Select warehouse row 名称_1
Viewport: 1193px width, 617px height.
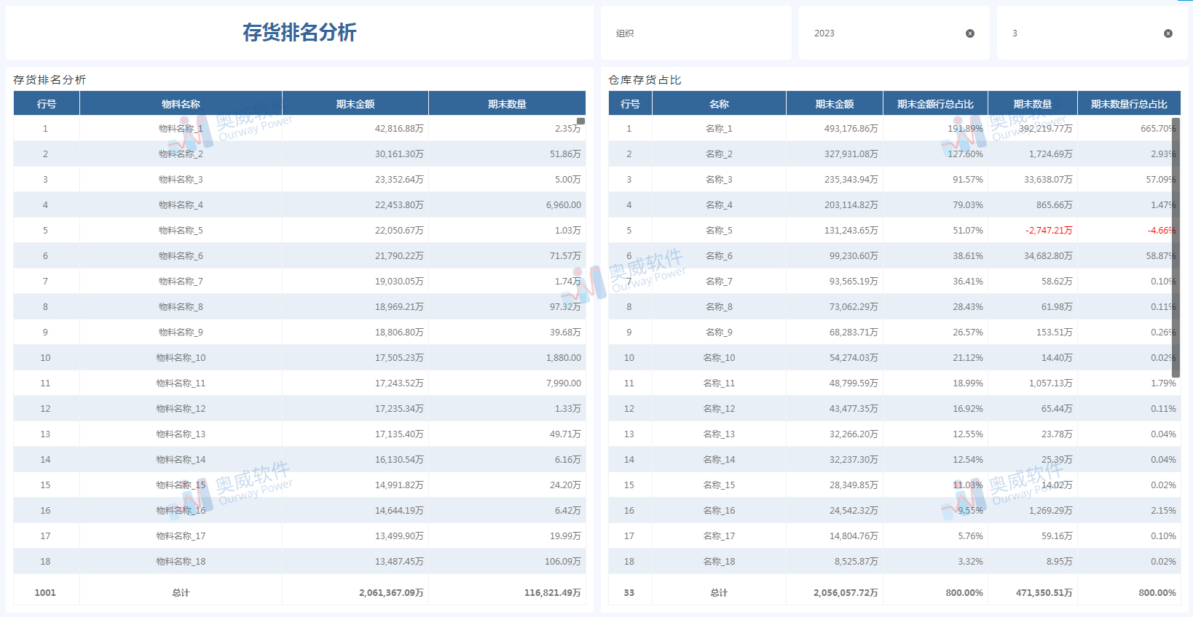(x=894, y=129)
